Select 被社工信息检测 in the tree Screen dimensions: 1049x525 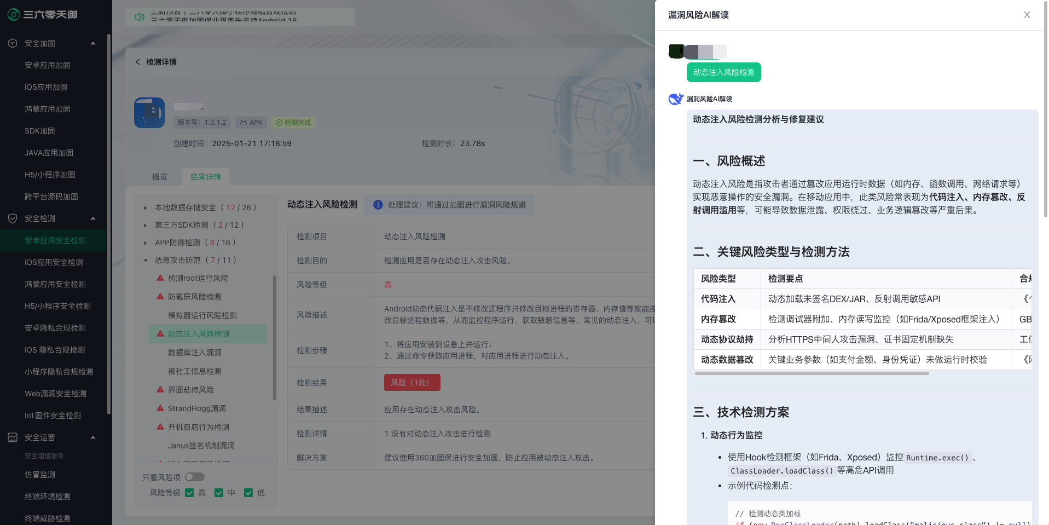point(195,371)
